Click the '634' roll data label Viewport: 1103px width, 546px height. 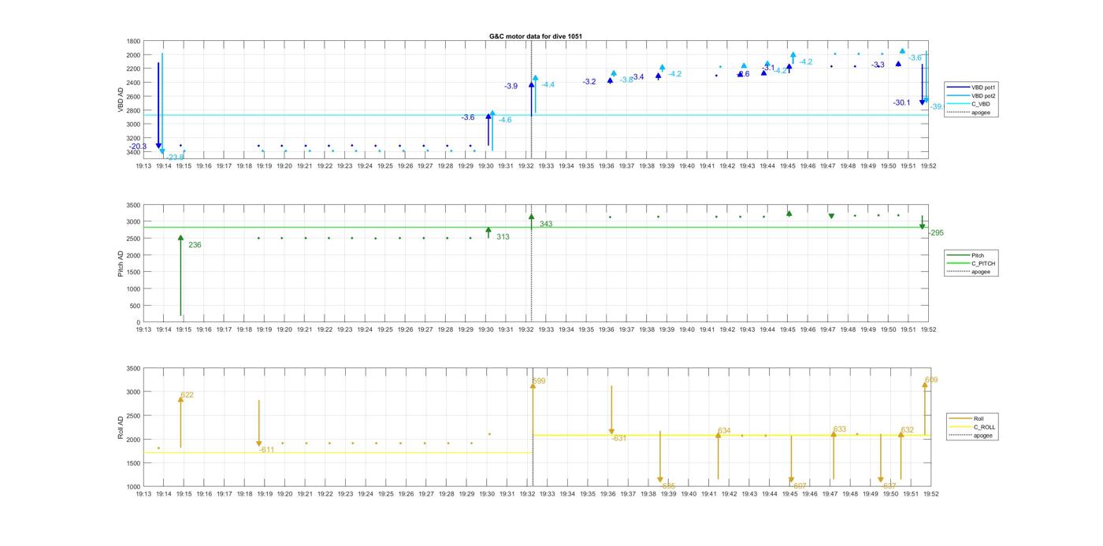[724, 431]
